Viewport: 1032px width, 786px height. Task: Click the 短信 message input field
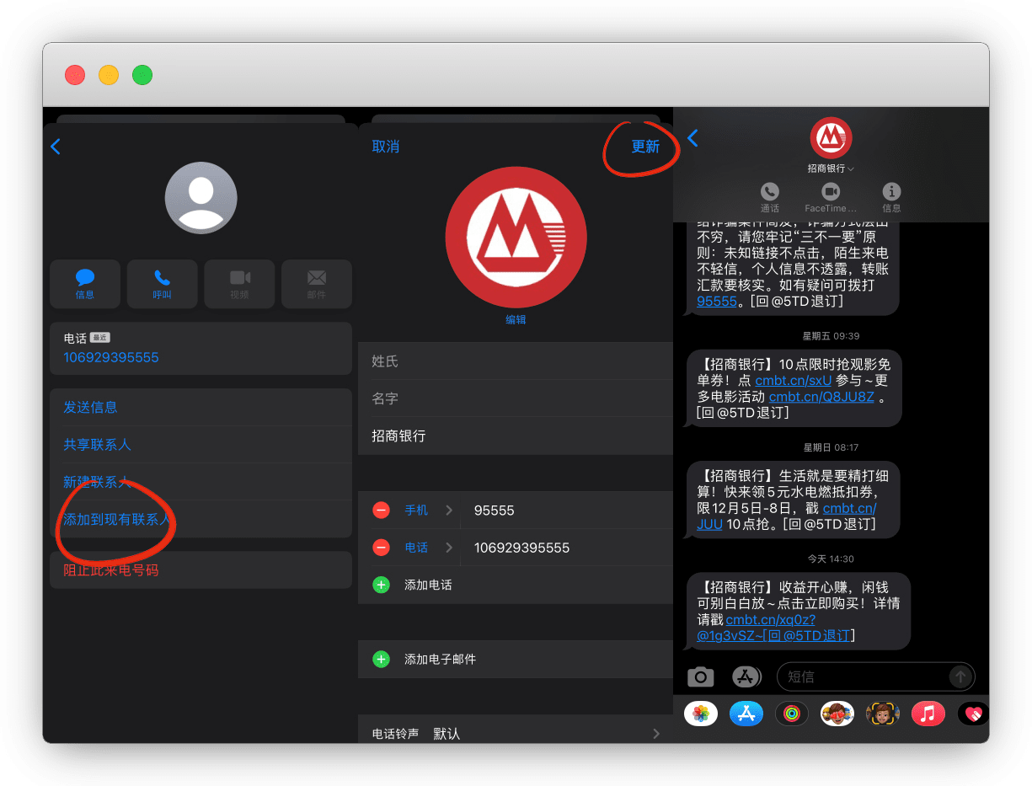click(x=864, y=676)
